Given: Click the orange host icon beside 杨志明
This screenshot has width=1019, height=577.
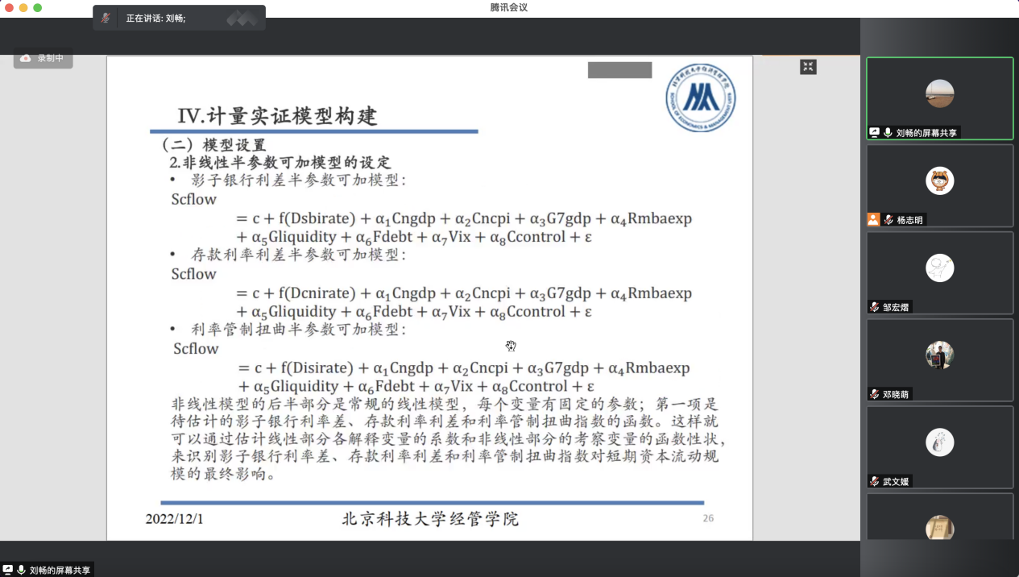Looking at the screenshot, I should 873,219.
